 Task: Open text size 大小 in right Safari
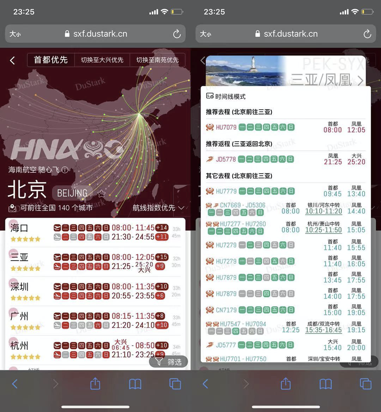pos(205,34)
